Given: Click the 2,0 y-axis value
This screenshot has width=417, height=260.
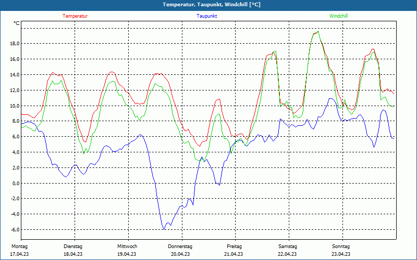Looking at the screenshot, I should coord(16,167).
